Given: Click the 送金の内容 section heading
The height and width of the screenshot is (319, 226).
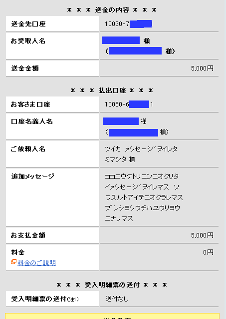Looking at the screenshot, I should pos(112,10).
